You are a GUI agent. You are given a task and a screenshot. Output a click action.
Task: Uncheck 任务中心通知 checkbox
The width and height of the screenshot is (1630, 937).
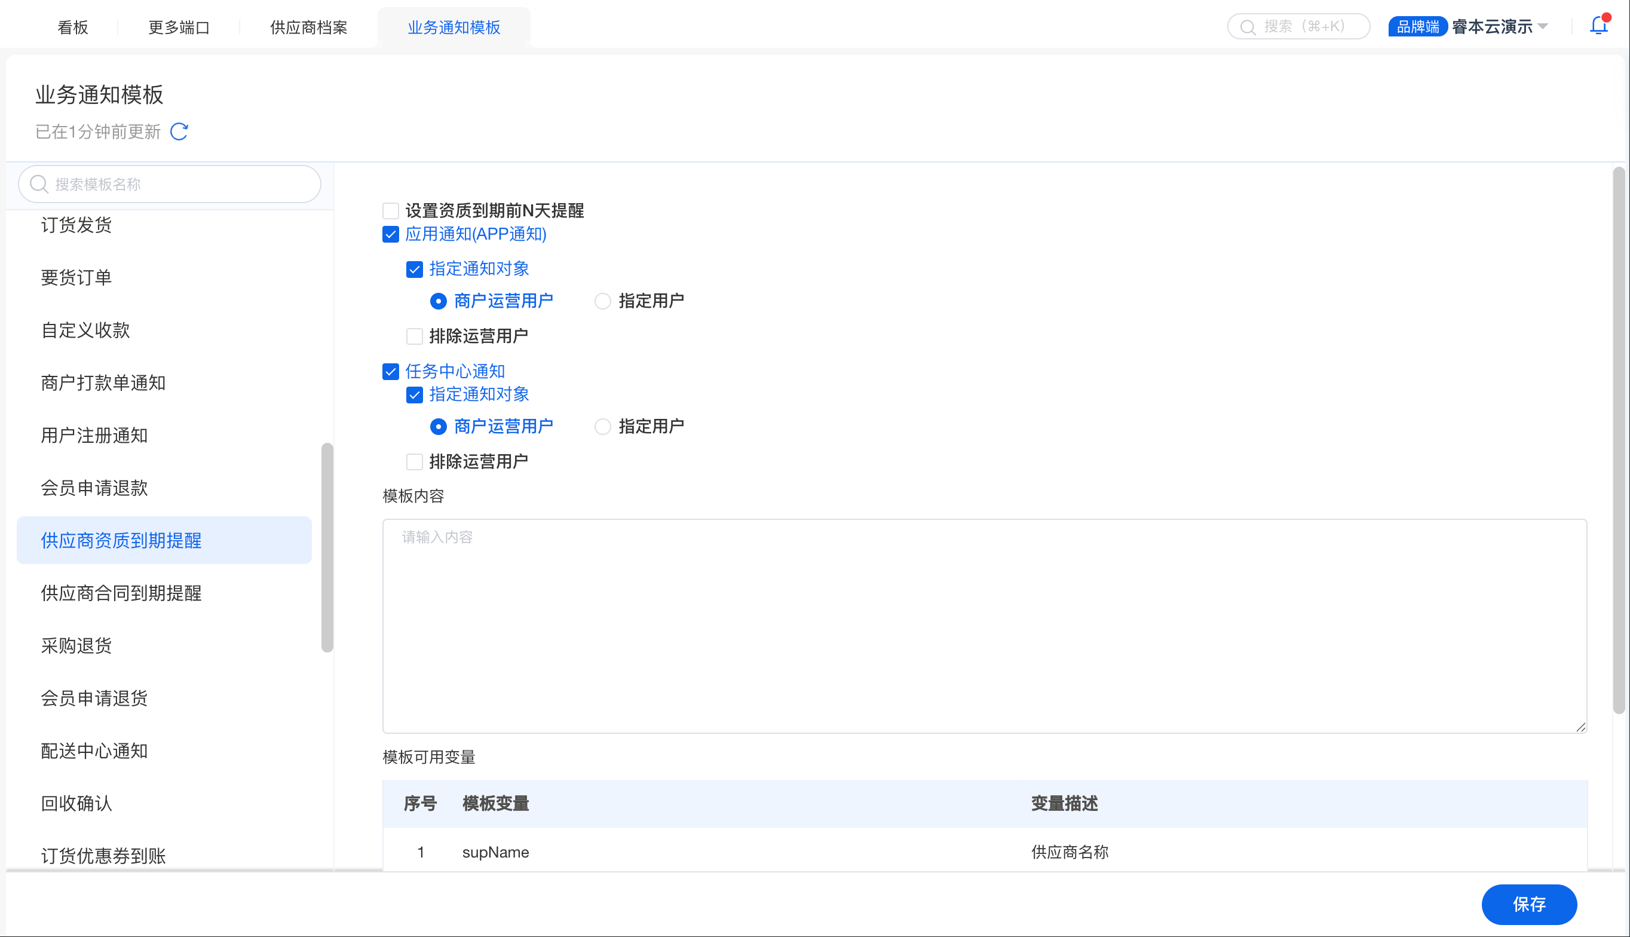390,372
